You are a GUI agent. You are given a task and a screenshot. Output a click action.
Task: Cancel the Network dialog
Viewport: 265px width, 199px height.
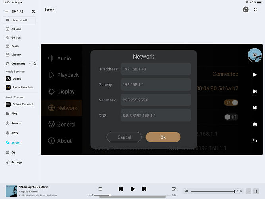[124, 137]
